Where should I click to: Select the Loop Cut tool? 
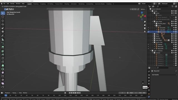(x=3, y=58)
